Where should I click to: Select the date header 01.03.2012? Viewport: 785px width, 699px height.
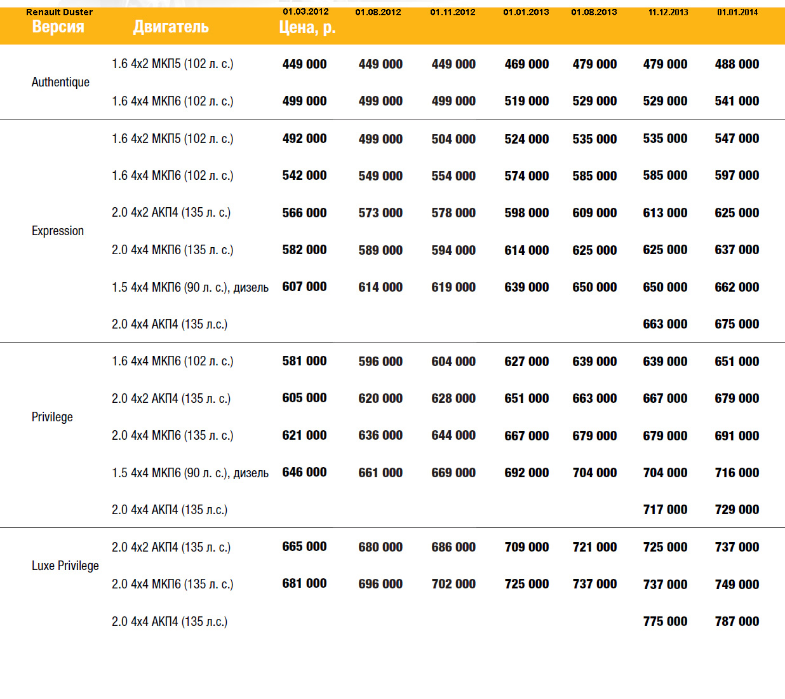pos(305,11)
